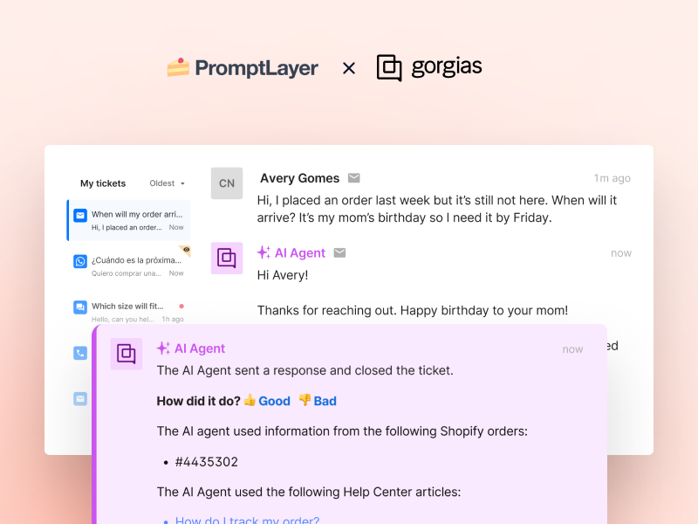Click the email icon next to AI Agent

(x=339, y=253)
